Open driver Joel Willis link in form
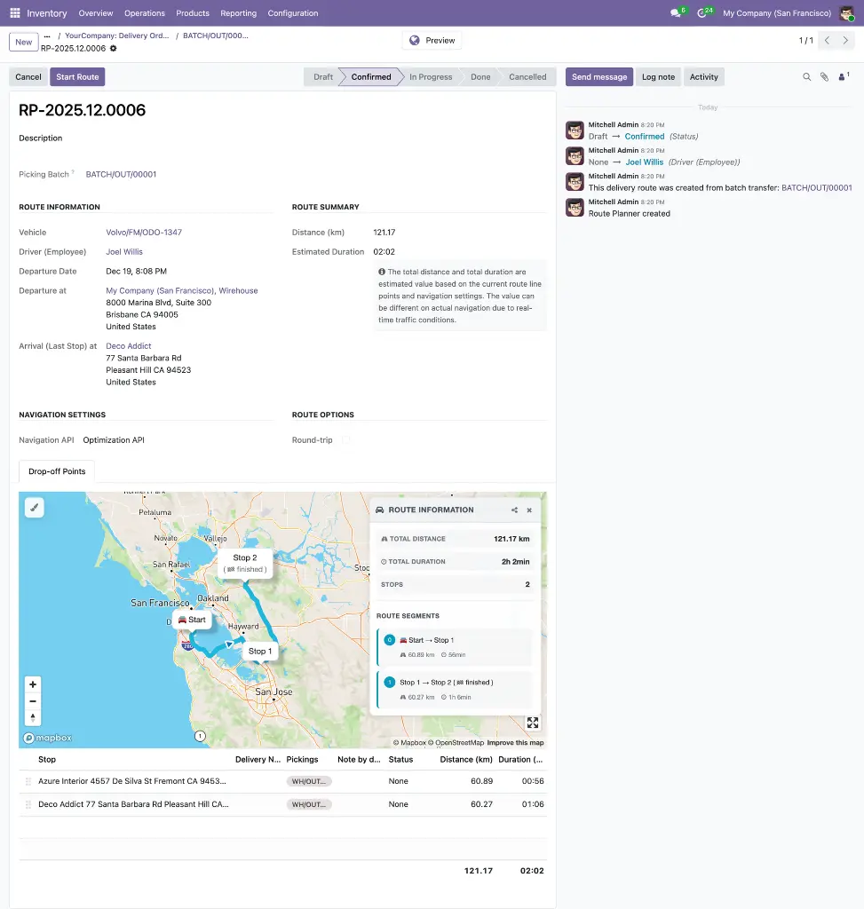The width and height of the screenshot is (864, 909). click(x=124, y=251)
